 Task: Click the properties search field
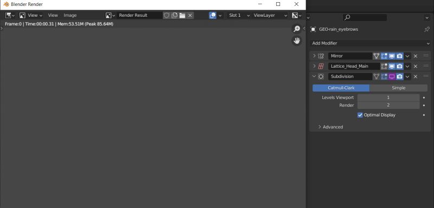[365, 18]
